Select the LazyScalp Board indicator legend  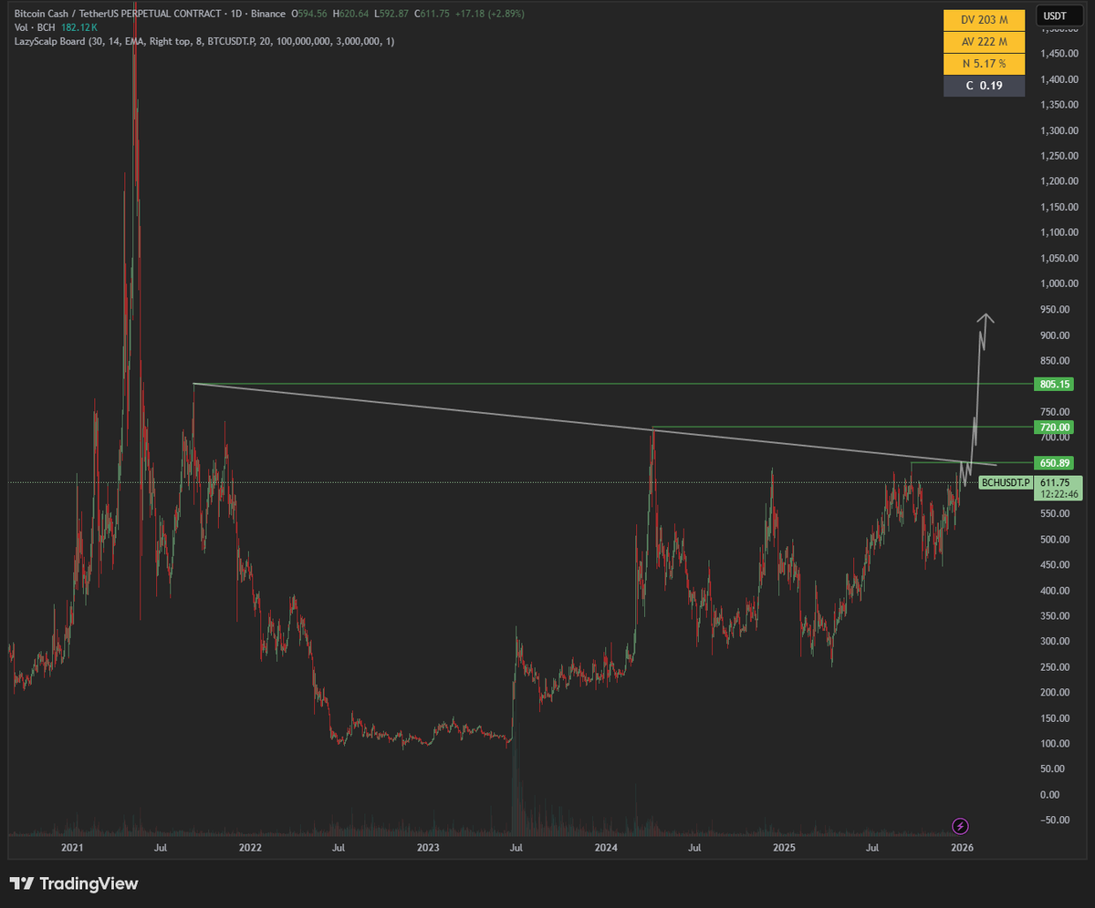tap(204, 41)
